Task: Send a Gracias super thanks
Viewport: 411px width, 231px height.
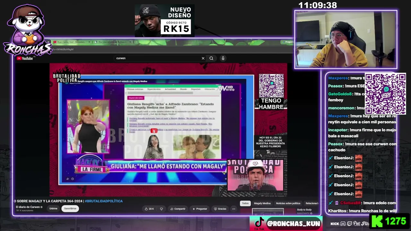Action: click(220, 209)
